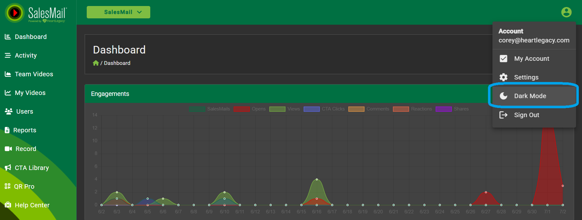Click the 6/16 Views peak data point
Screen dimensions: 582x220
(317, 179)
